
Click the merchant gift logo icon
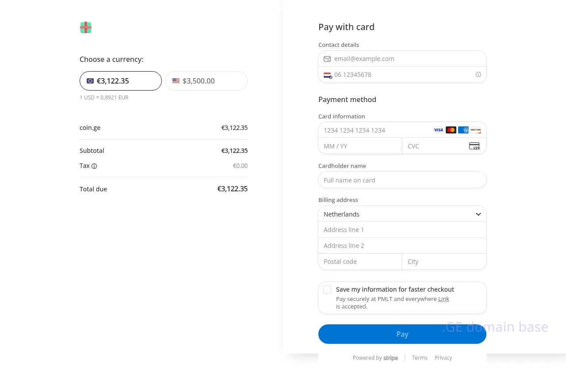tap(86, 27)
